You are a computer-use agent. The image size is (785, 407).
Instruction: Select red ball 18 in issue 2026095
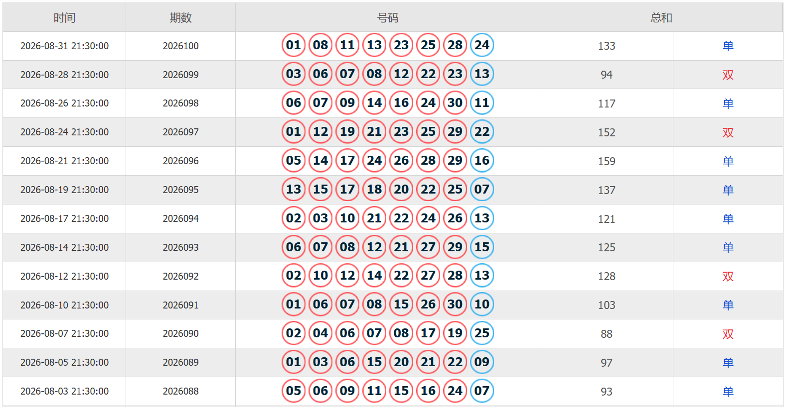[x=374, y=190]
